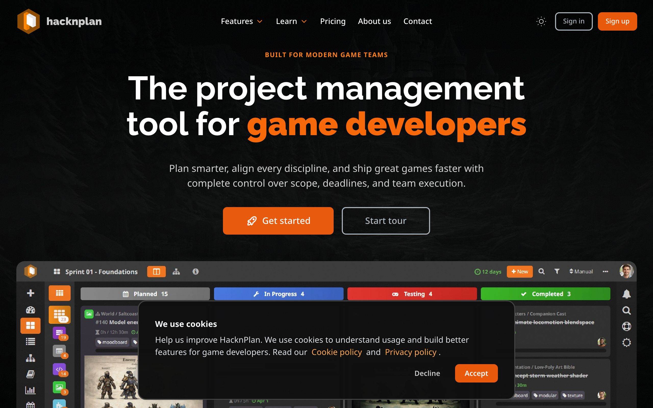Select the Testing 4 column header
Screen dimensions: 653x408
(412, 294)
